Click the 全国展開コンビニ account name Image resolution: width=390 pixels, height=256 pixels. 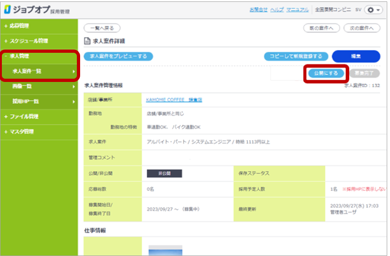coord(333,10)
